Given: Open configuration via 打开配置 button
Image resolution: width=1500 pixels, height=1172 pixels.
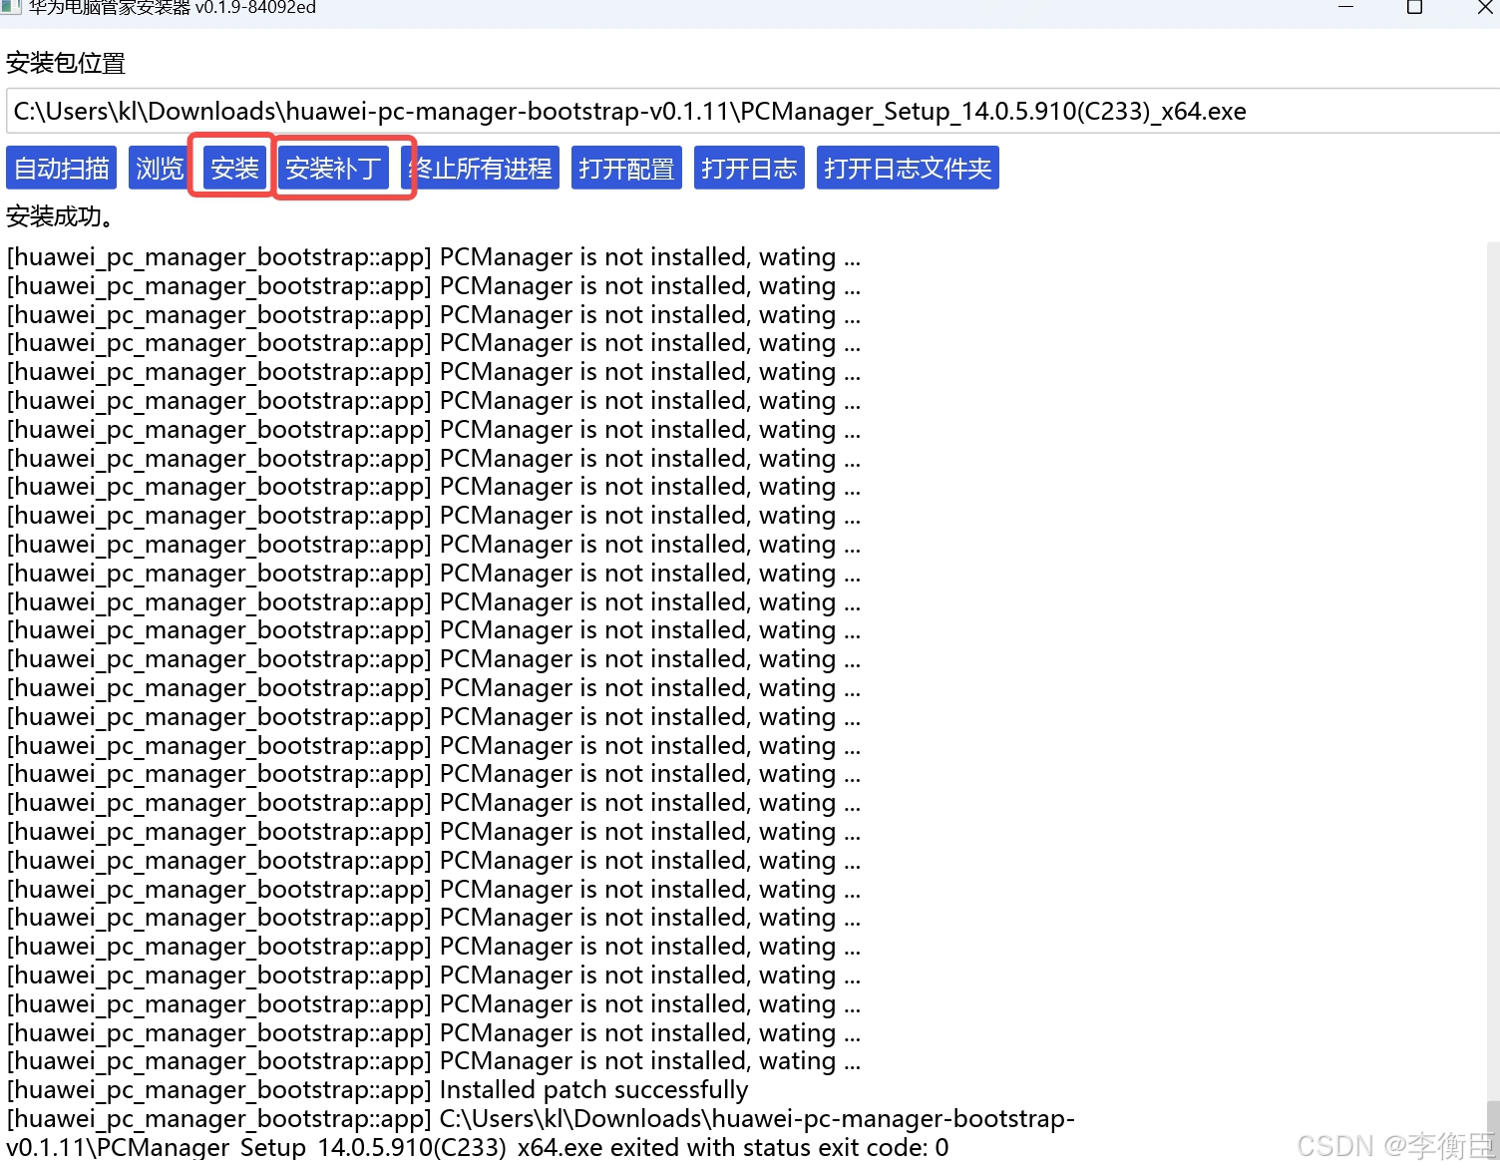Looking at the screenshot, I should [x=626, y=168].
